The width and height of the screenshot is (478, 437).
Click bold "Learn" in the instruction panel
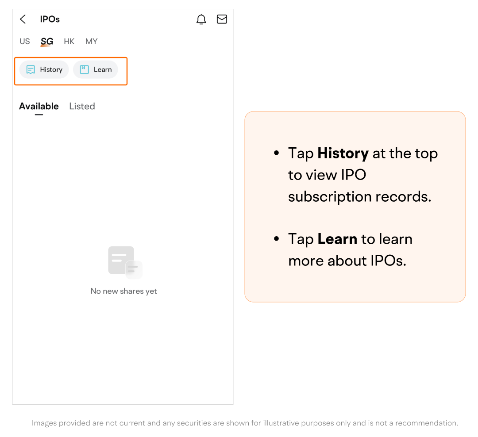point(337,239)
